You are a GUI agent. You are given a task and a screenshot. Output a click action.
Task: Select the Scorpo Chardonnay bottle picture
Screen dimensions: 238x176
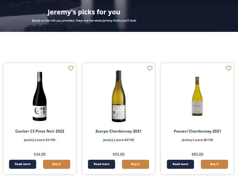(x=119, y=96)
